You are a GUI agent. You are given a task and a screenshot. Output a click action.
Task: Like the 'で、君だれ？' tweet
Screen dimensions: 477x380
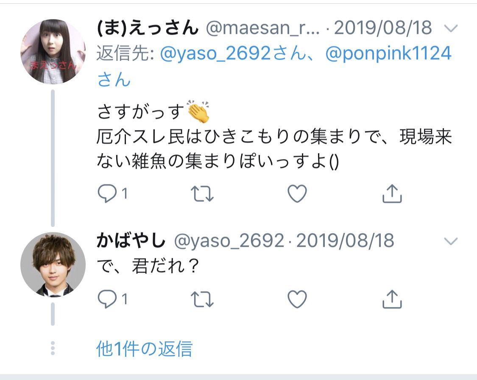(297, 299)
